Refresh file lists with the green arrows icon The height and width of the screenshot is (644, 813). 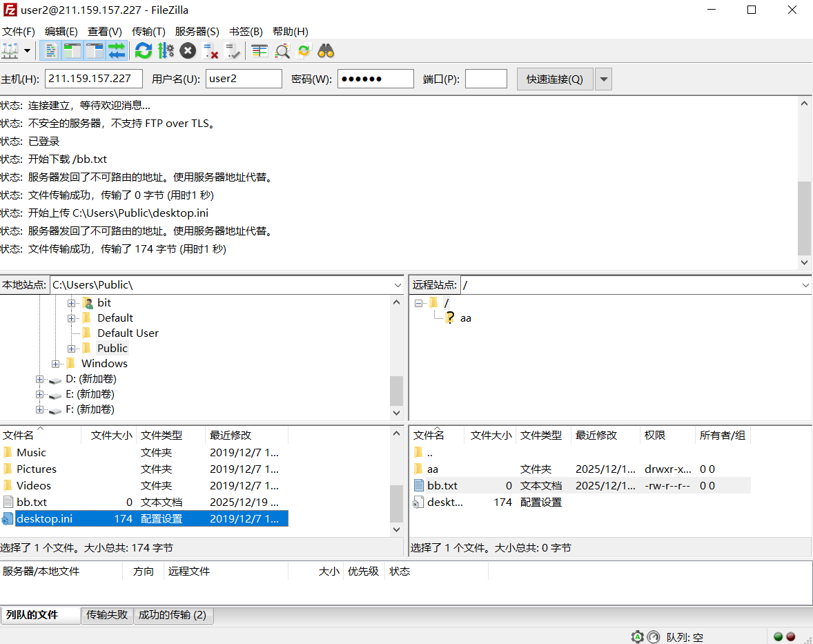(x=144, y=50)
